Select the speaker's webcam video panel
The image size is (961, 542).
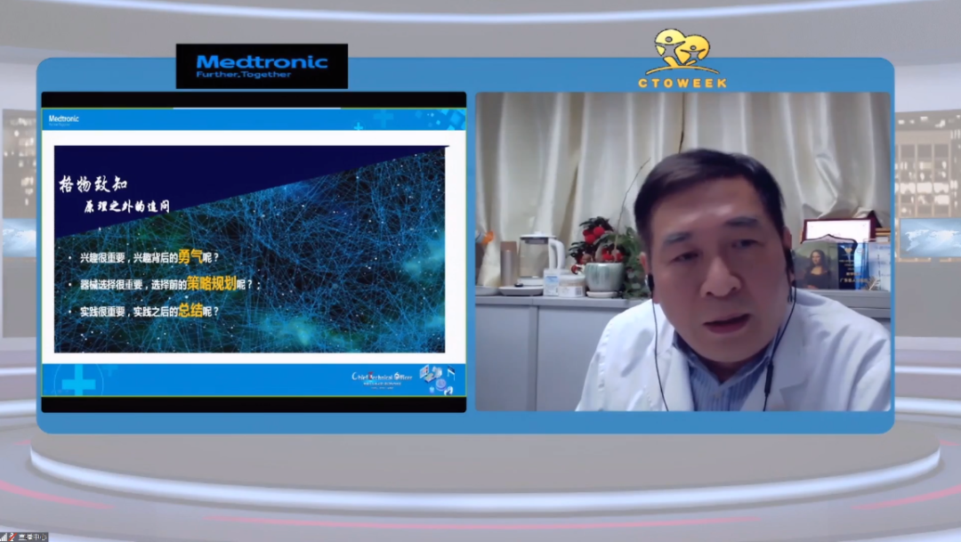coord(682,251)
